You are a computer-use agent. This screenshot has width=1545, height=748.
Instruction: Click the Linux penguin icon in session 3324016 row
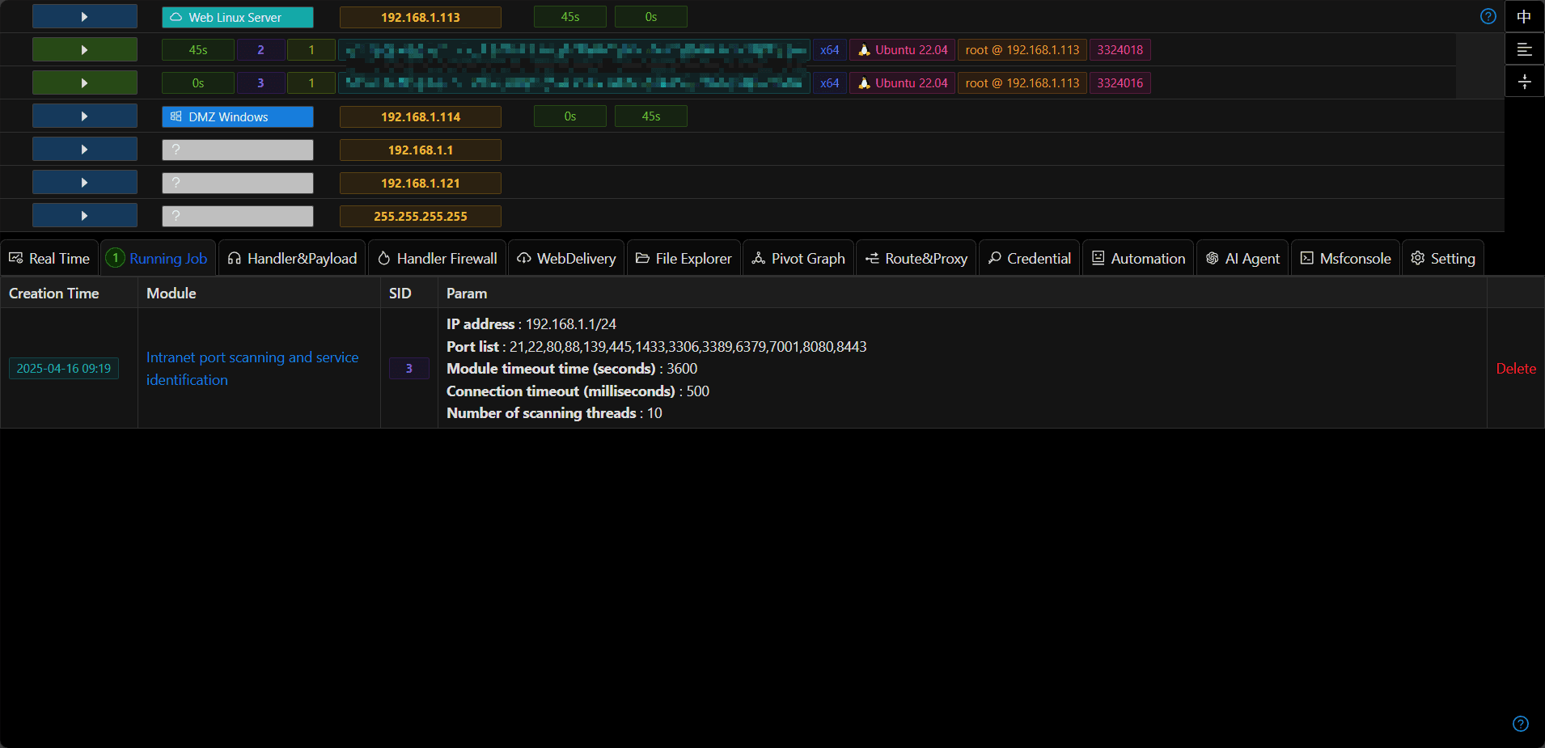[x=864, y=83]
